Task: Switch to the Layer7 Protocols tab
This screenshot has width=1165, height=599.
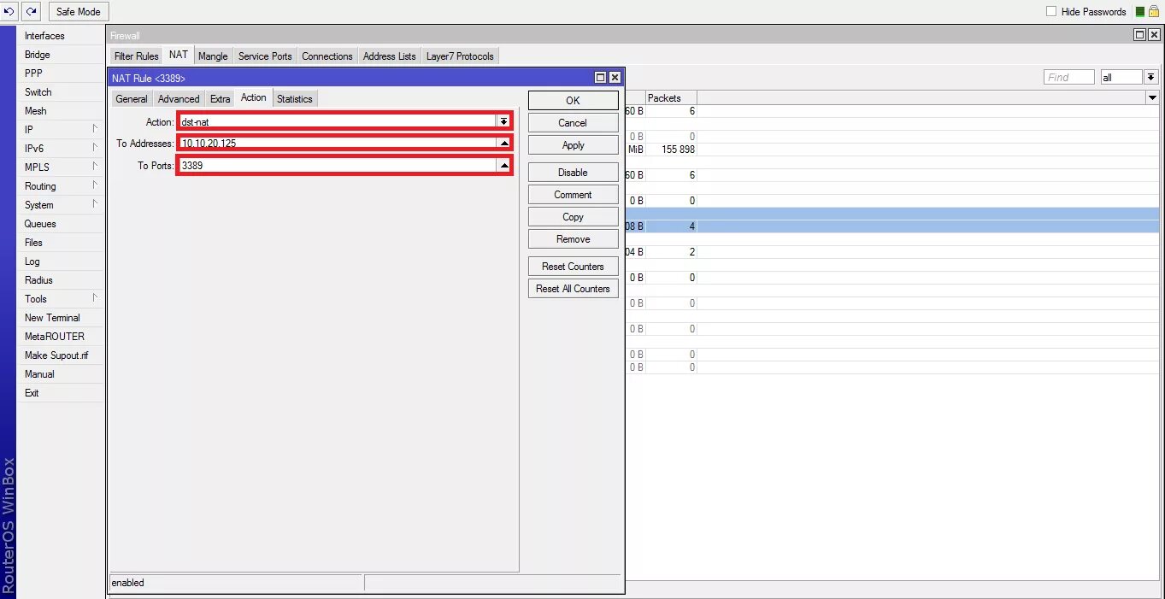Action: [x=460, y=56]
